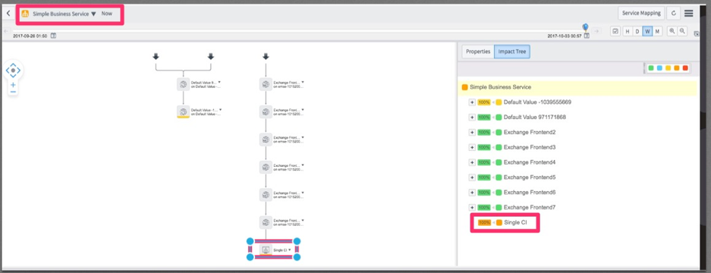Expand the Exchange Frontend4 row
Viewport: 711px width, 273px height.
click(x=471, y=162)
